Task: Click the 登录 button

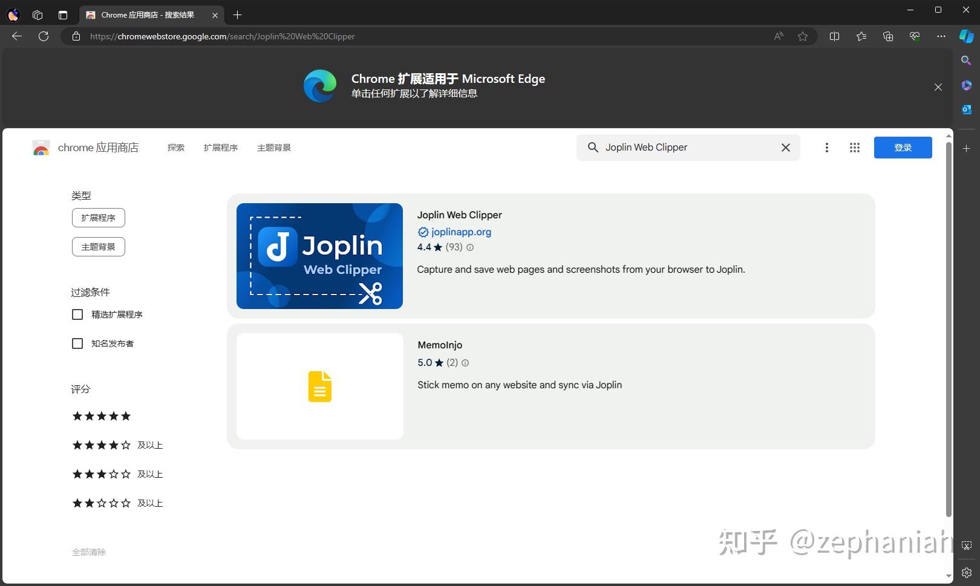Action: pos(903,147)
